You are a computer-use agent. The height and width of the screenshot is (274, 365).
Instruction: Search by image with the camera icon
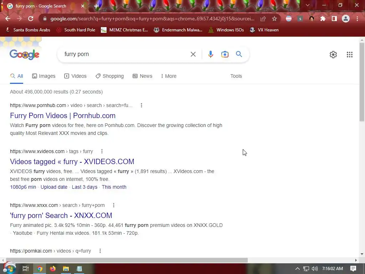[225, 54]
